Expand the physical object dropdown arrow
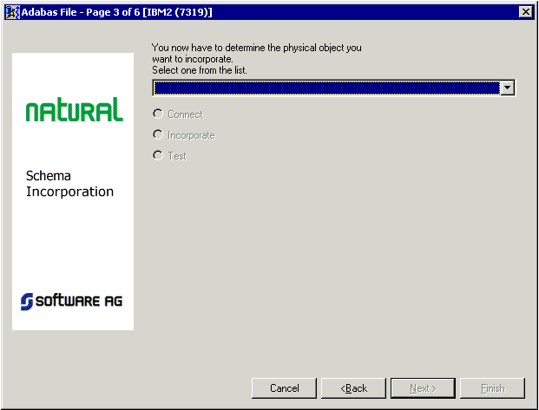 click(x=508, y=88)
